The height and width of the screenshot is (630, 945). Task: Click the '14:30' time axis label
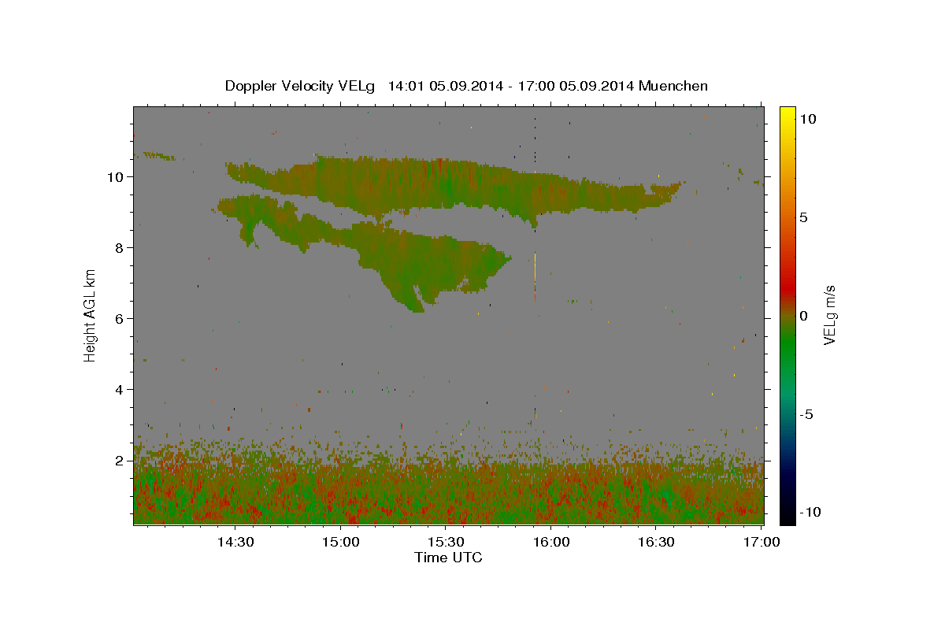point(235,542)
